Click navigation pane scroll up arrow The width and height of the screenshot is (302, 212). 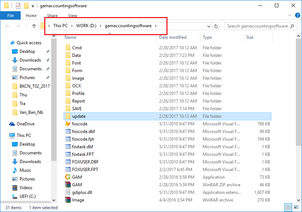[x=54, y=36]
